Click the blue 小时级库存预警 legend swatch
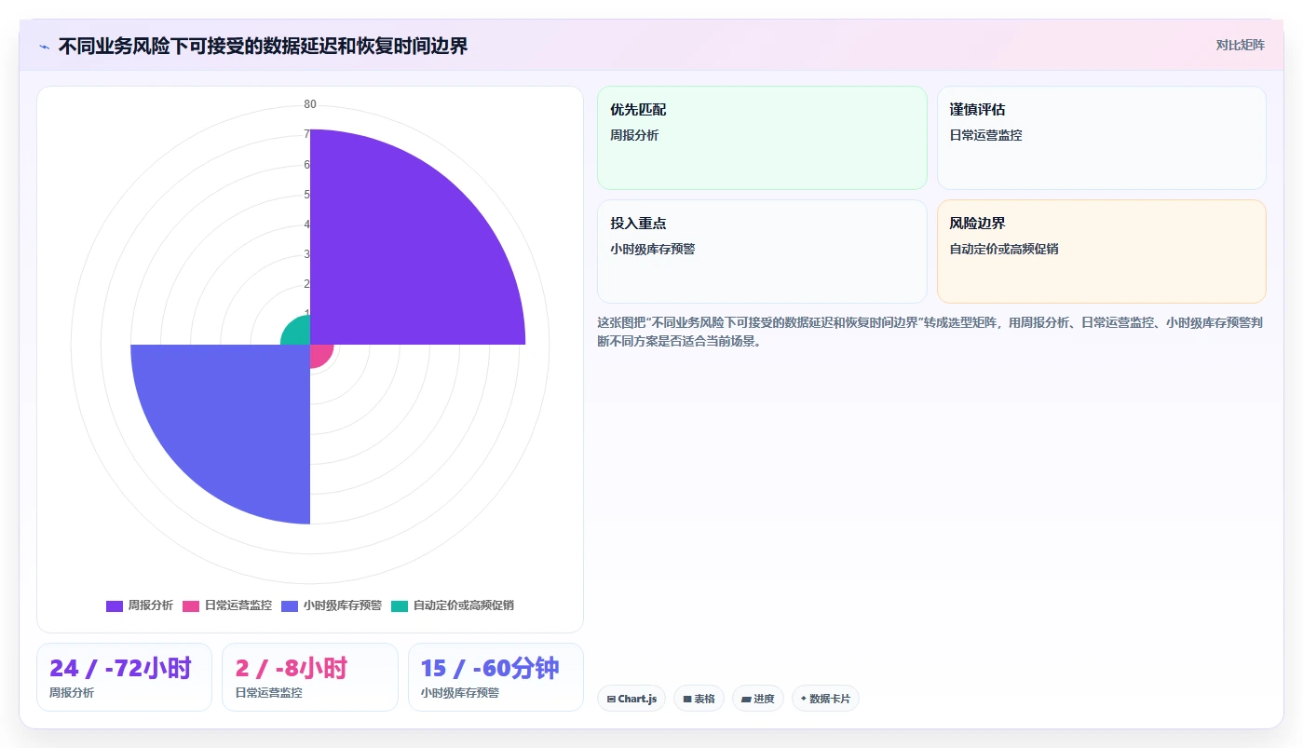Viewport: 1303px width, 748px height. [290, 605]
